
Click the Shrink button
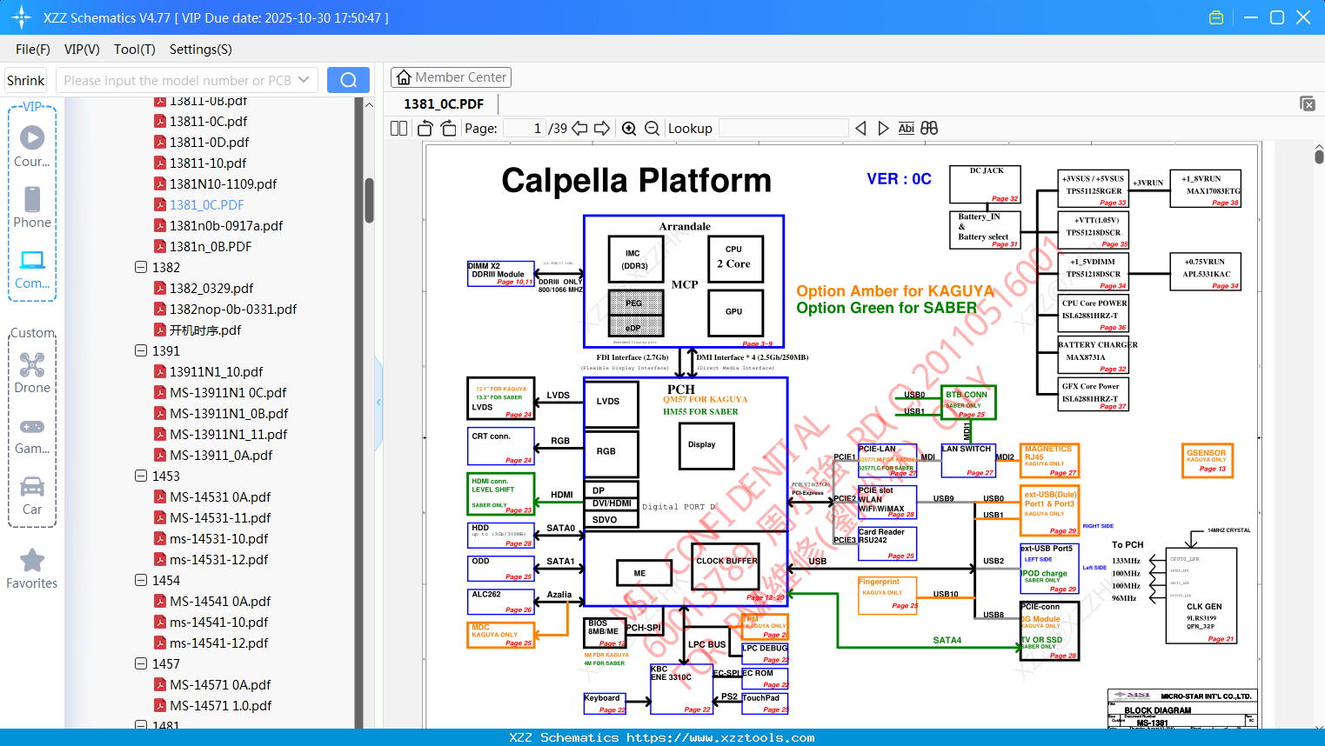tap(25, 80)
